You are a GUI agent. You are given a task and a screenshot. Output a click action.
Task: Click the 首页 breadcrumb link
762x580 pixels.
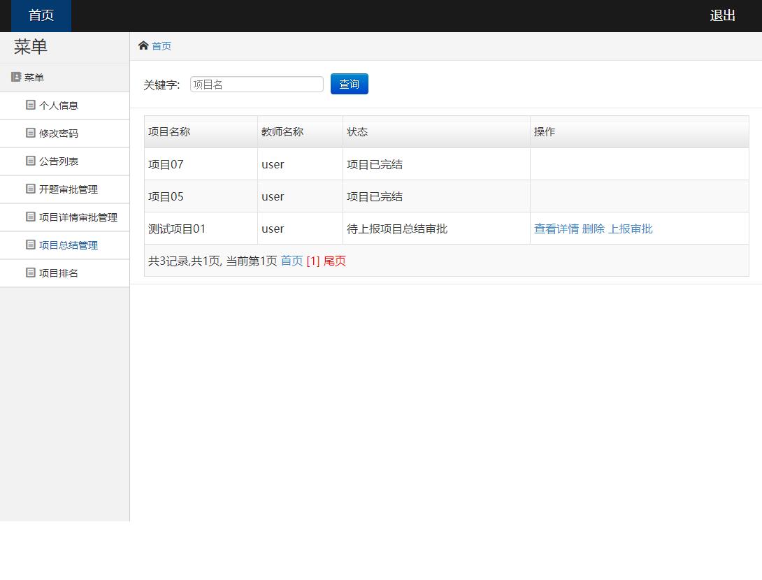point(161,46)
